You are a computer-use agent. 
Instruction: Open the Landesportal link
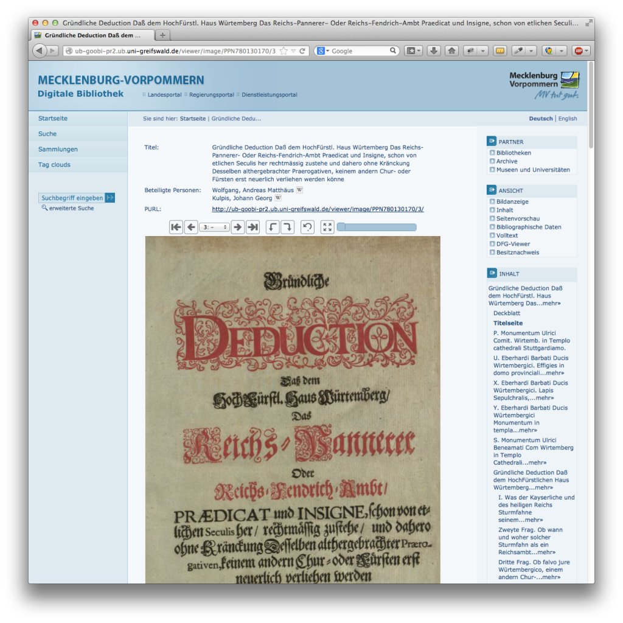[164, 94]
